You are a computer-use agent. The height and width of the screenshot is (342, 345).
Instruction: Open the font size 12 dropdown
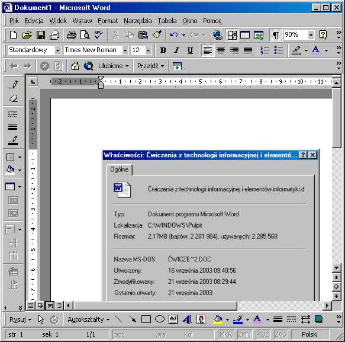[x=149, y=50]
